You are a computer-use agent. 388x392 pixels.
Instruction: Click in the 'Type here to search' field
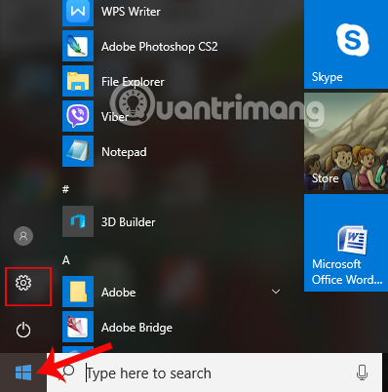[214, 372]
